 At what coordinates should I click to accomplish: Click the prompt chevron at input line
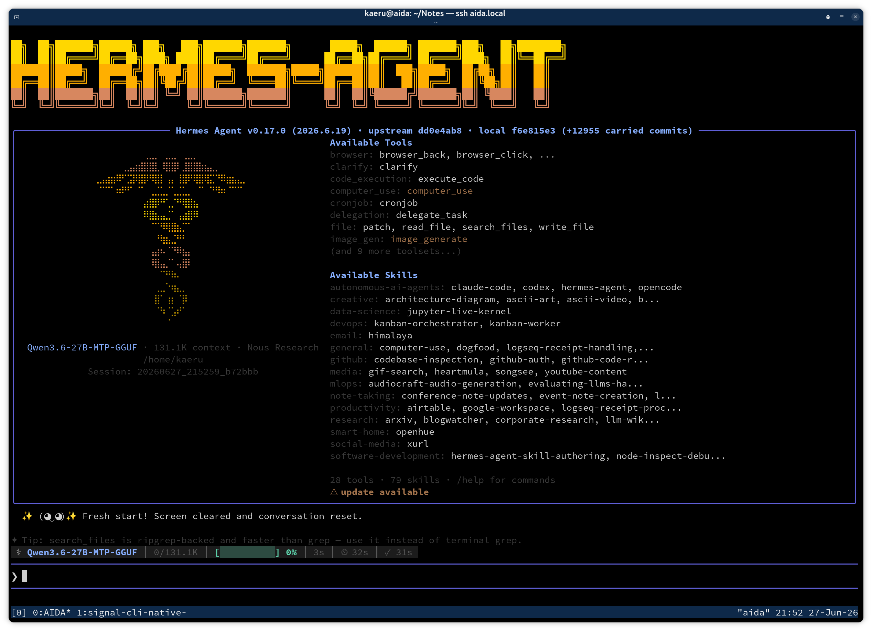14,576
